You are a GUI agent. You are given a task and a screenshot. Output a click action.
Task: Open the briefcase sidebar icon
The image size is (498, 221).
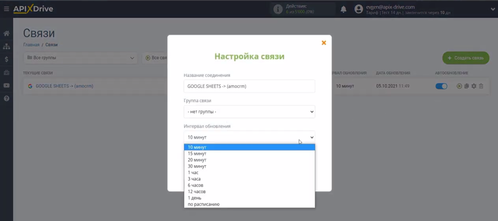(6, 72)
